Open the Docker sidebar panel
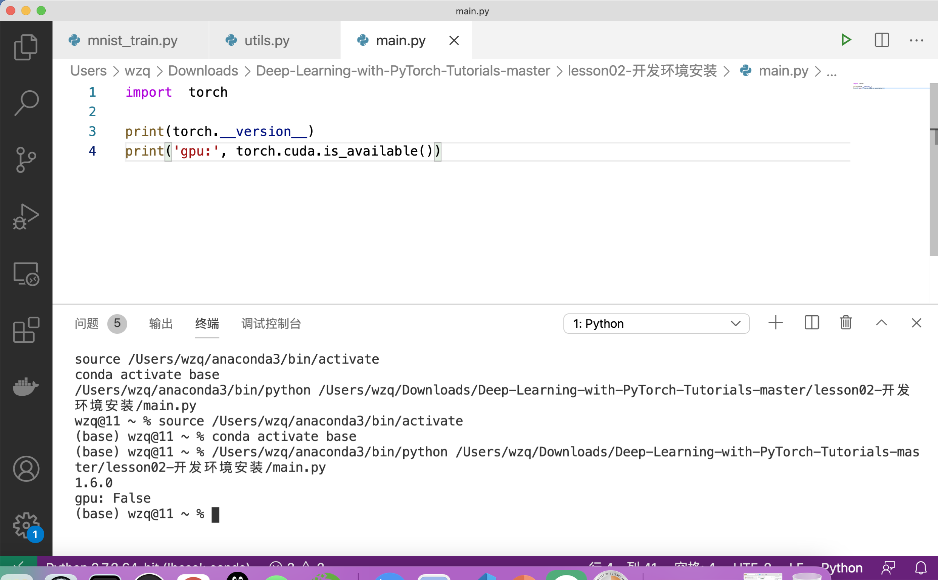This screenshot has height=580, width=938. [x=26, y=386]
